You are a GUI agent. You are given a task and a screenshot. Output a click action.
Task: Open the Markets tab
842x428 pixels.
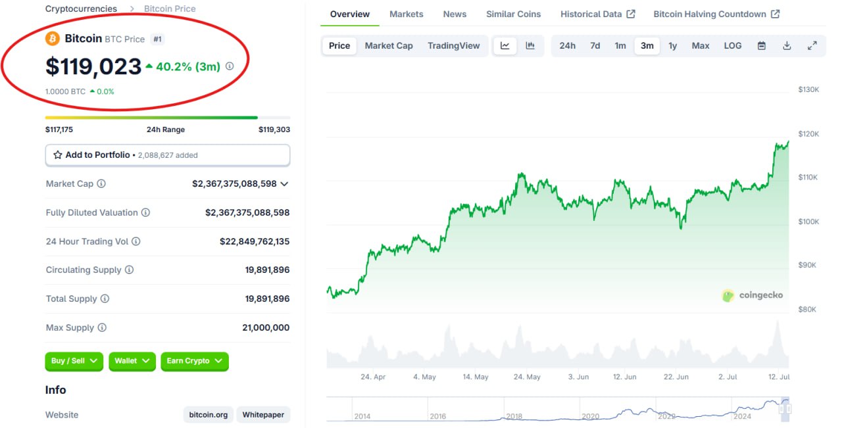click(406, 14)
